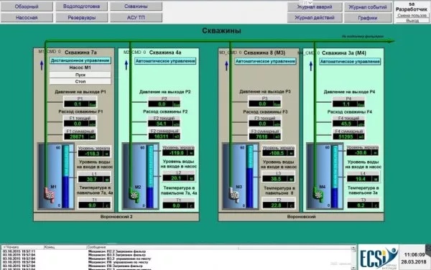Viewport: 431px width, 270px height.
Task: Open the Журнал аварий
Action: (x=315, y=6)
